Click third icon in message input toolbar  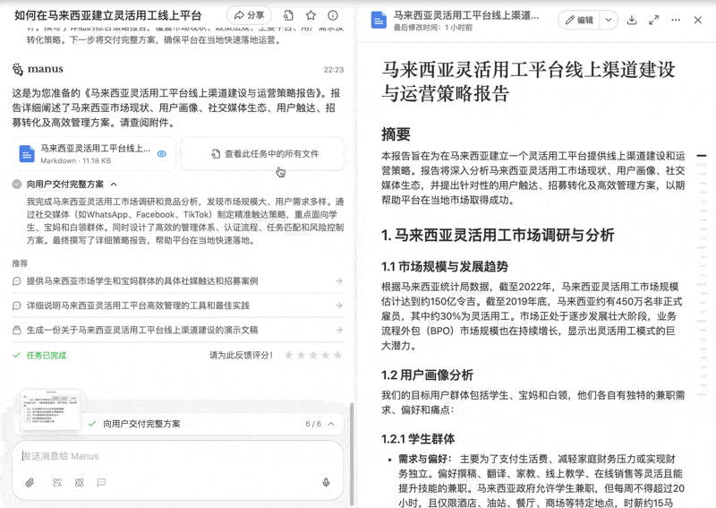[80, 482]
